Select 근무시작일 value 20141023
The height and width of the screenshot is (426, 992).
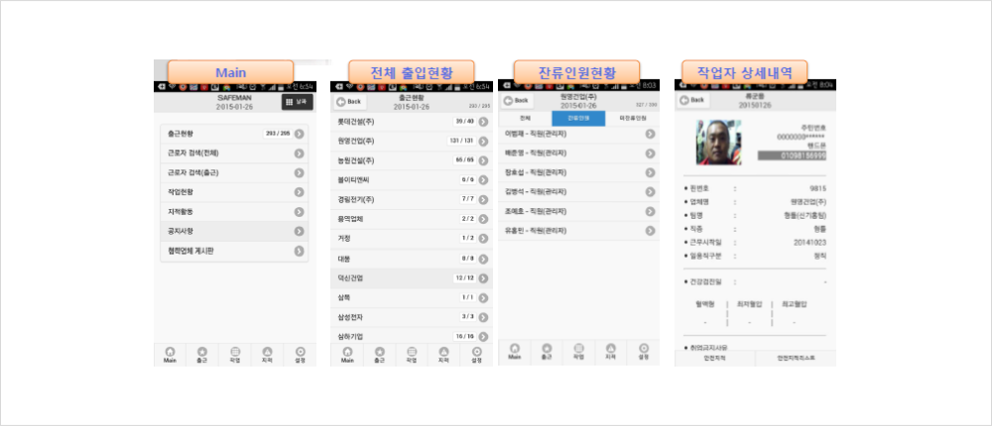(810, 242)
